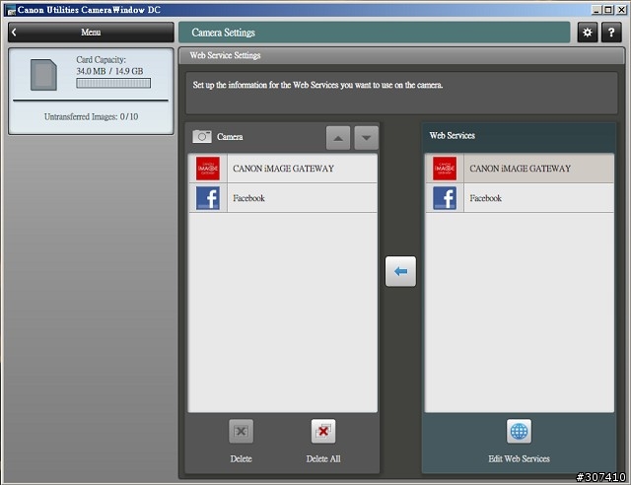Click the CameraWindow app icon in the title bar

(x=11, y=10)
